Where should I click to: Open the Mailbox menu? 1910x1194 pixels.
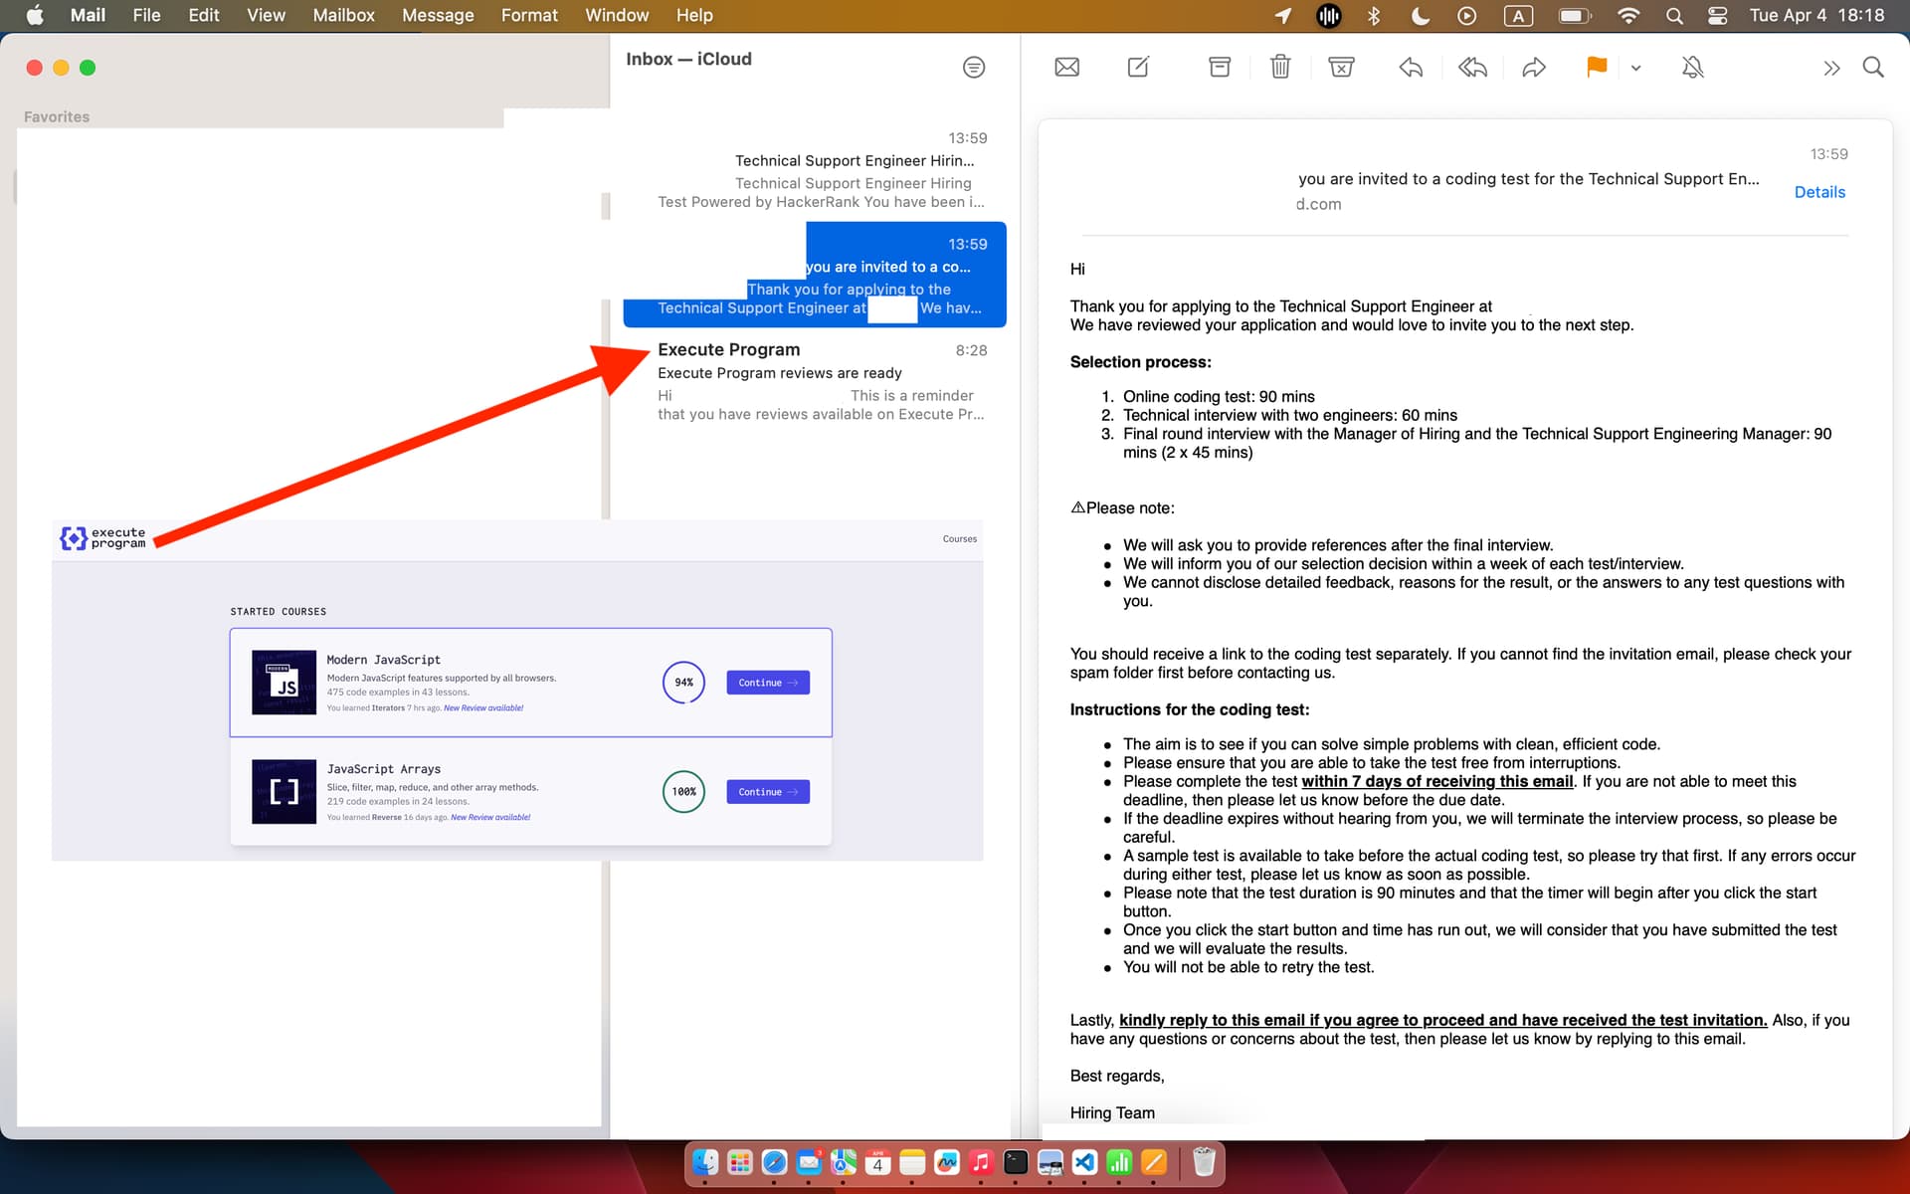click(x=343, y=16)
